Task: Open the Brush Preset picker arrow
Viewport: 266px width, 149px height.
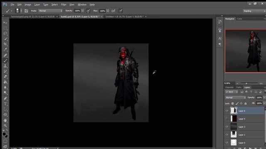Action: 21,11
